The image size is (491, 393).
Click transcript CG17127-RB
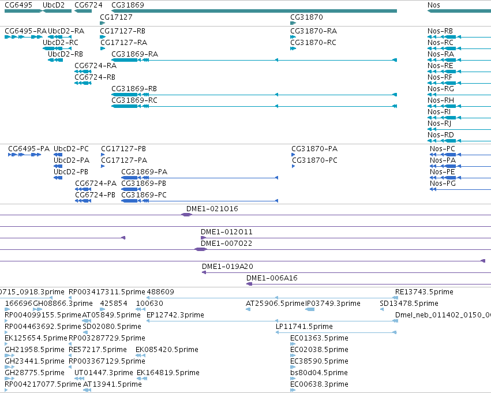point(122,31)
